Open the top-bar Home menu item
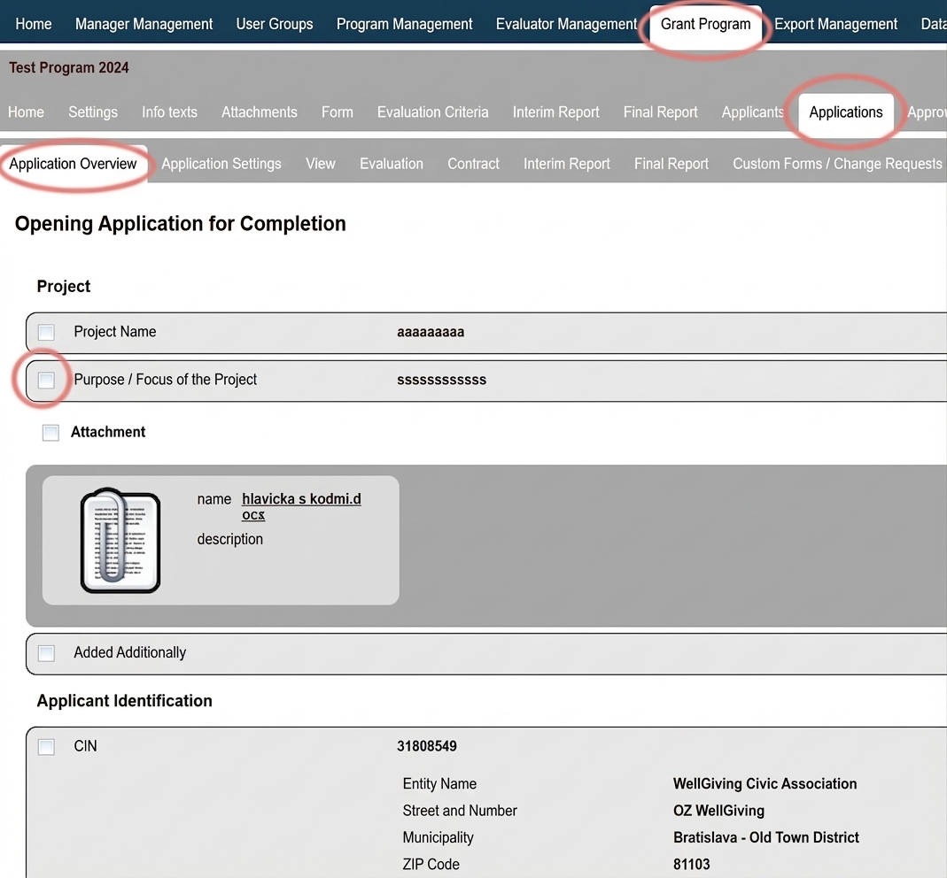Screen dimensions: 947x878 [x=33, y=24]
